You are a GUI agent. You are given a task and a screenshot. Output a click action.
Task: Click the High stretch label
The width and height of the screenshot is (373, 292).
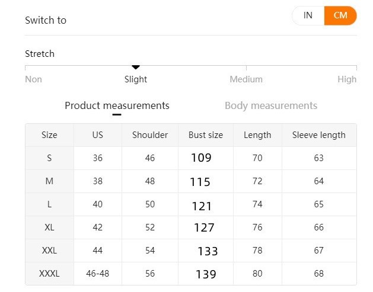point(347,79)
